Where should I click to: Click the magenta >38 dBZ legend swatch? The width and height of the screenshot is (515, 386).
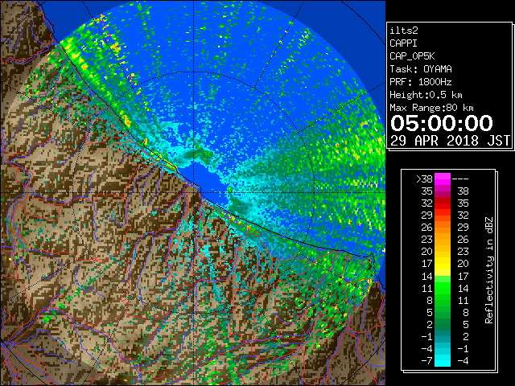[x=443, y=179]
